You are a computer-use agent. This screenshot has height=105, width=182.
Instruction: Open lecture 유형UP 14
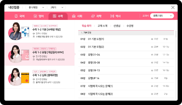pyautogui.click(x=94, y=78)
